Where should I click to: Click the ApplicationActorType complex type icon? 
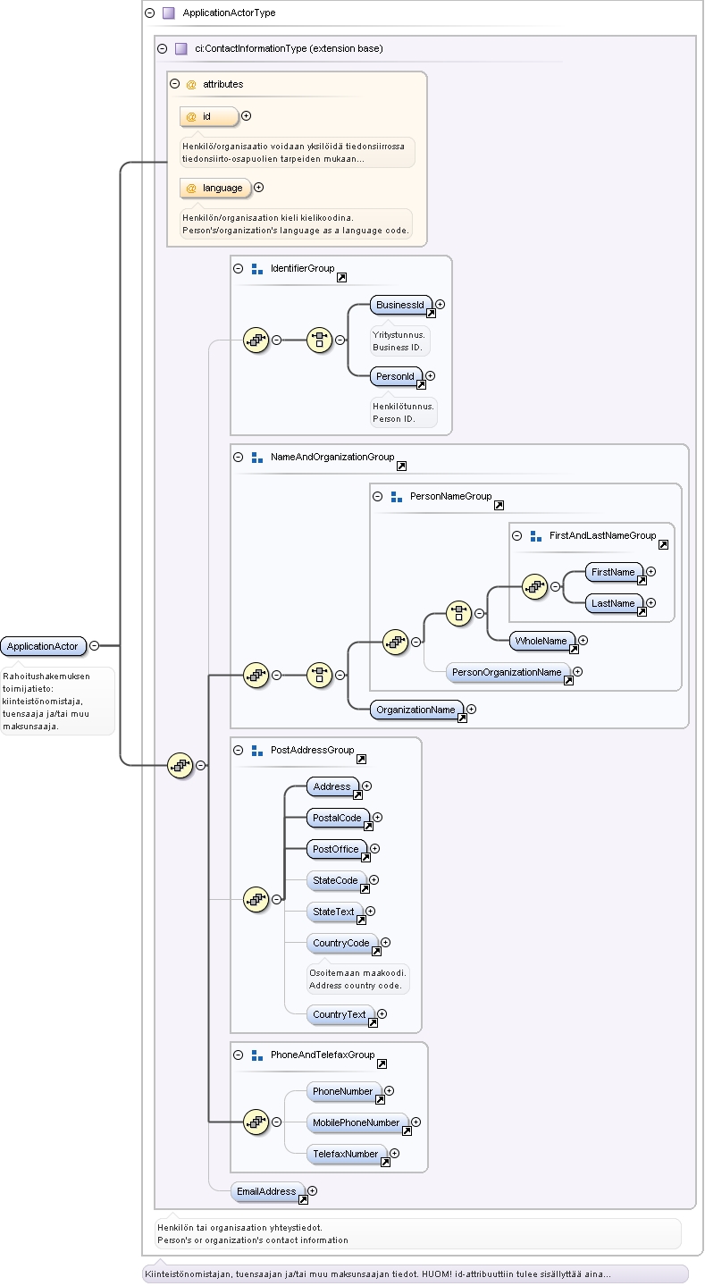point(168,13)
